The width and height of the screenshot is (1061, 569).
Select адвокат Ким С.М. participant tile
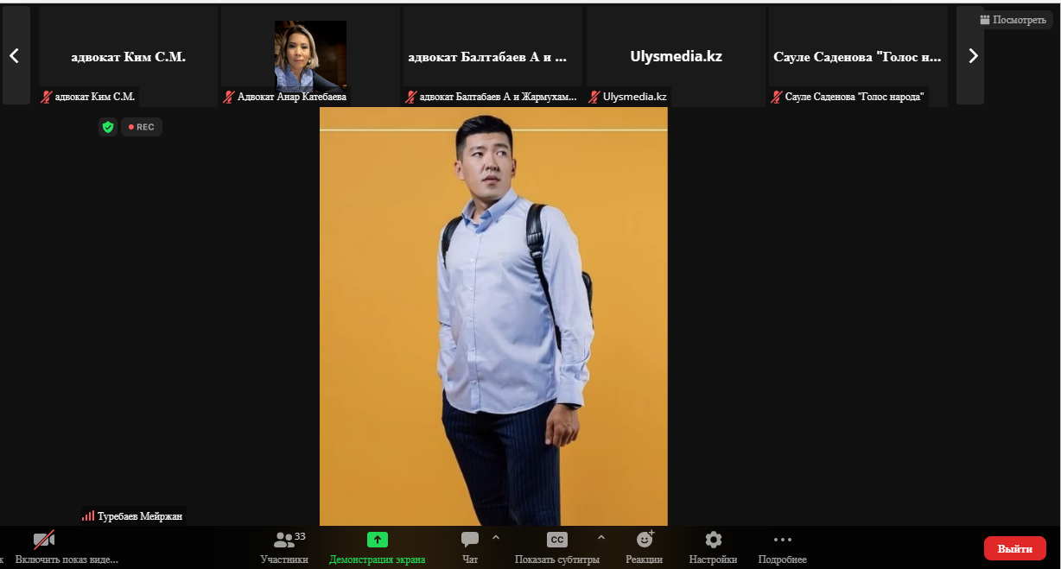[x=128, y=57]
